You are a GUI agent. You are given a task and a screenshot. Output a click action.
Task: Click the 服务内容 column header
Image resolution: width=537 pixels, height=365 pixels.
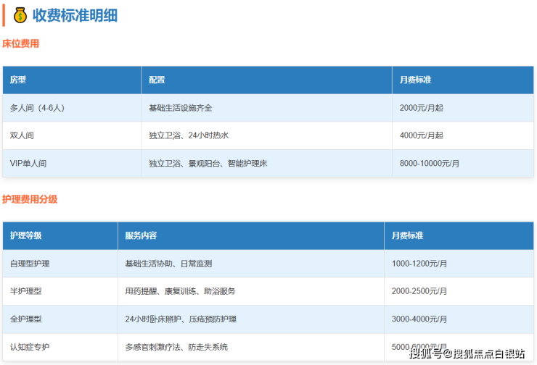point(141,235)
